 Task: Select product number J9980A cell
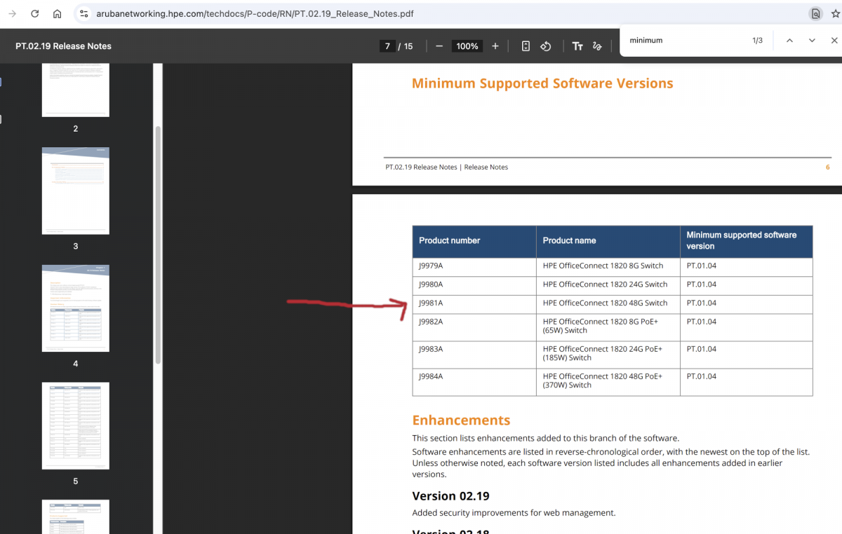(474, 285)
